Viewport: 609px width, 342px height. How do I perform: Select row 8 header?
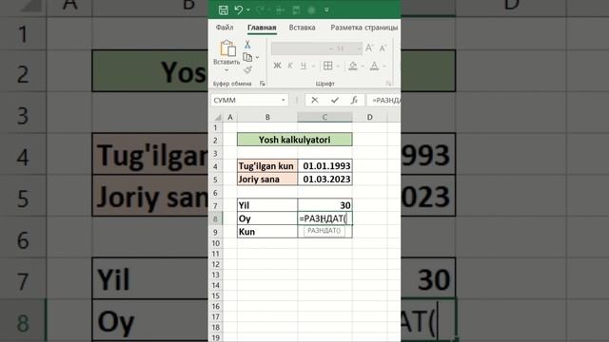[x=215, y=218]
